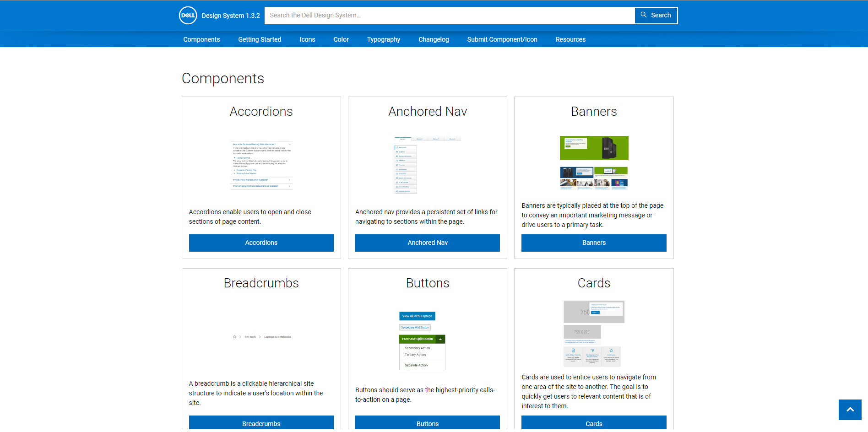Click the blue Buttons button

pyautogui.click(x=428, y=423)
